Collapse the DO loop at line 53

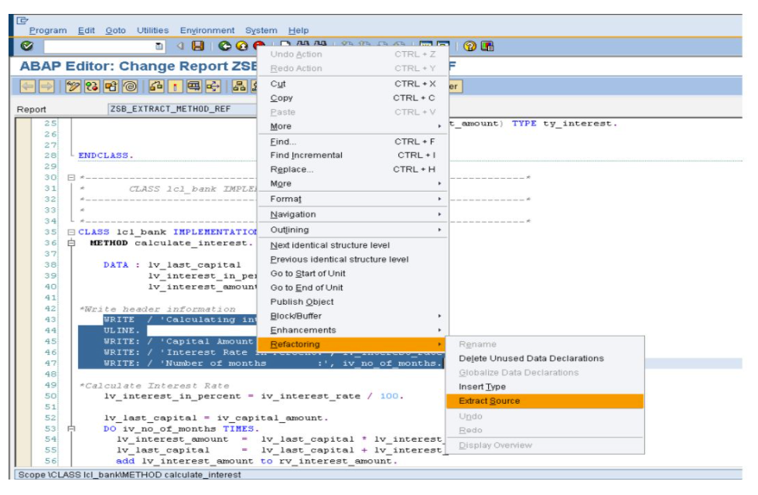71,428
